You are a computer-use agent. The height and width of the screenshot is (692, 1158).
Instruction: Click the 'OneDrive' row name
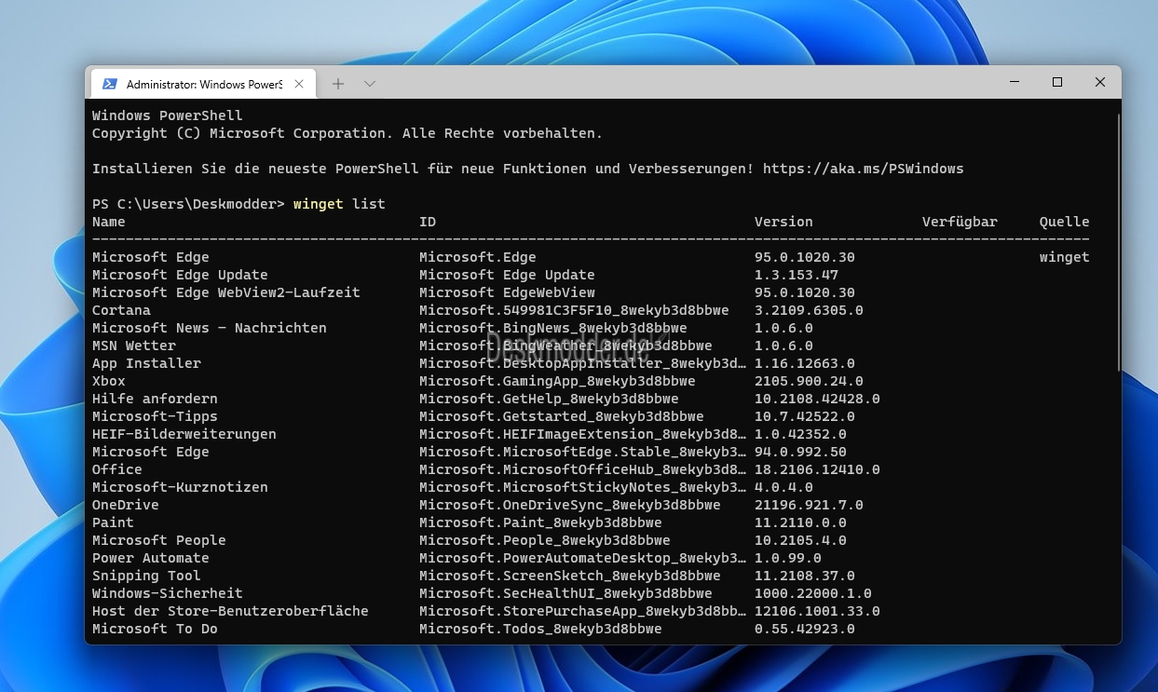click(x=126, y=505)
